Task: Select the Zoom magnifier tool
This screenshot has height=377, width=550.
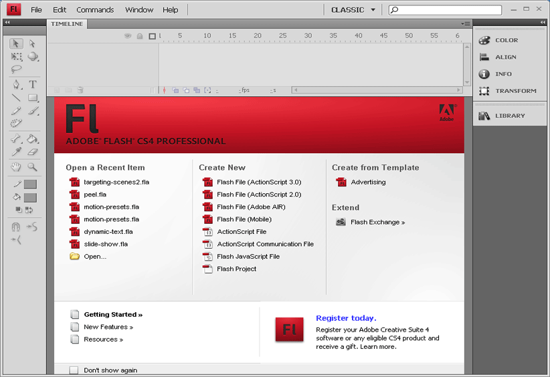Action: (x=33, y=167)
